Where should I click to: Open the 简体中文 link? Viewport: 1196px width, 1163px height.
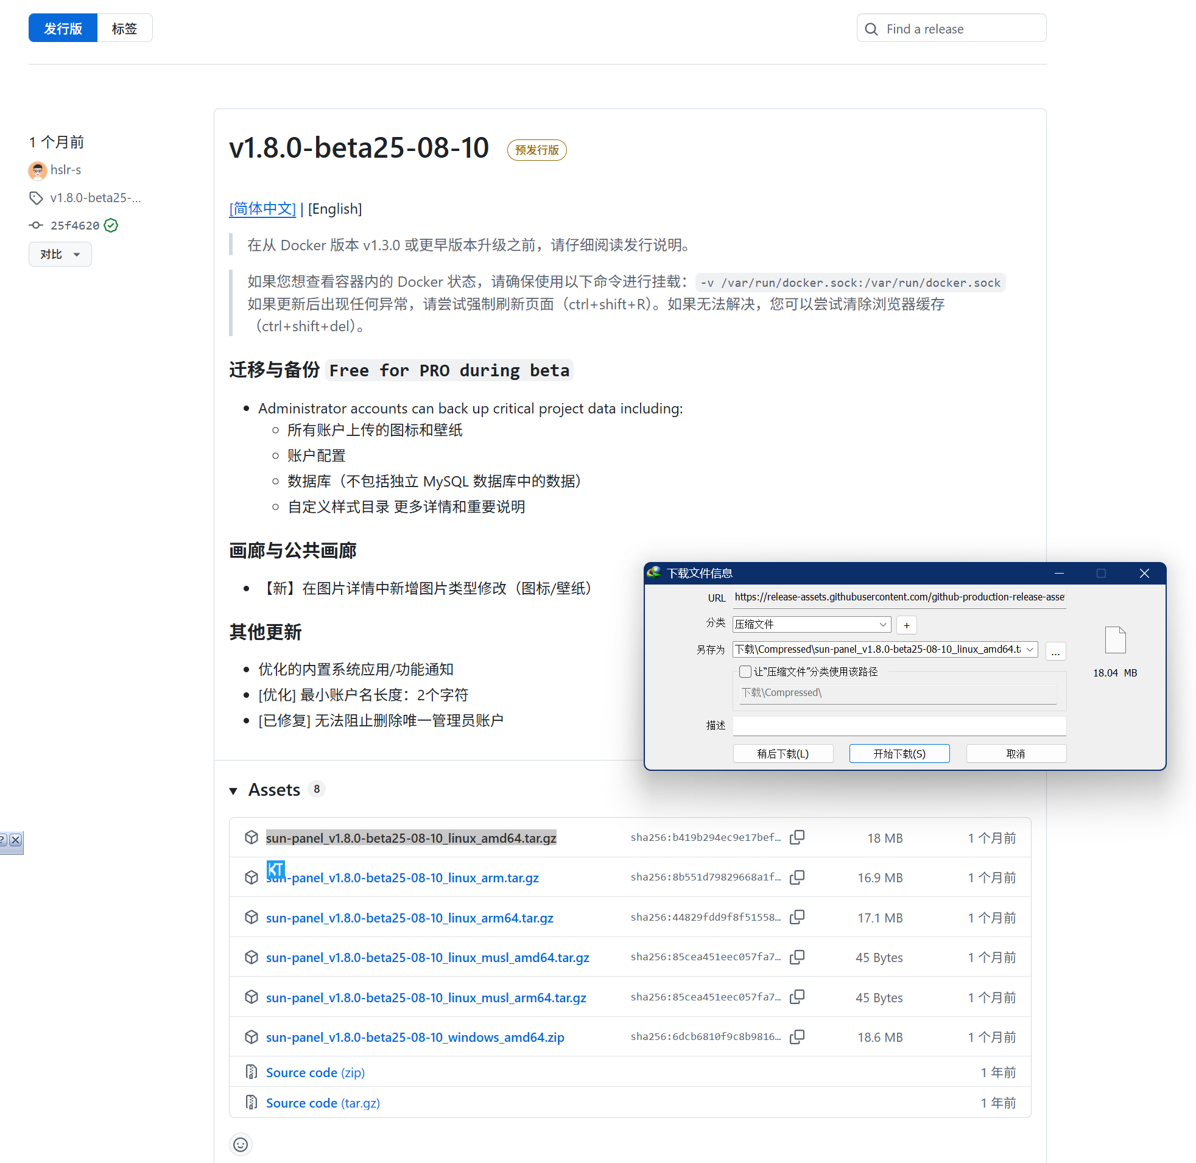click(262, 209)
